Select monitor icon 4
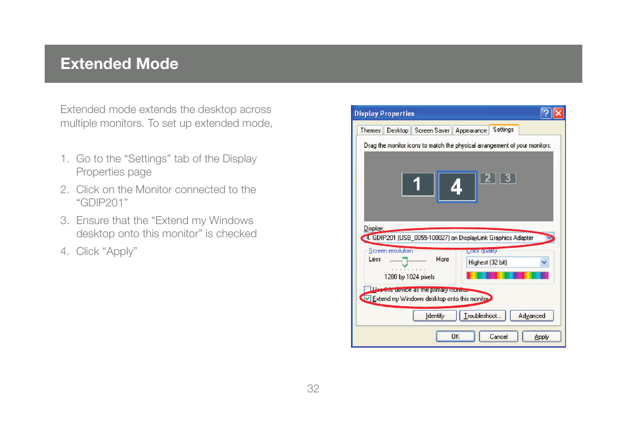 click(457, 187)
